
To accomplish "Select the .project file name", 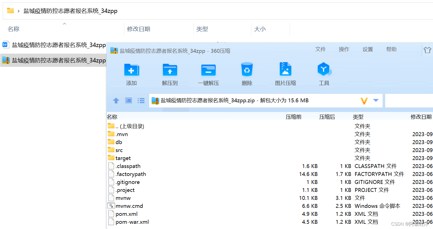I will click(125, 190).
